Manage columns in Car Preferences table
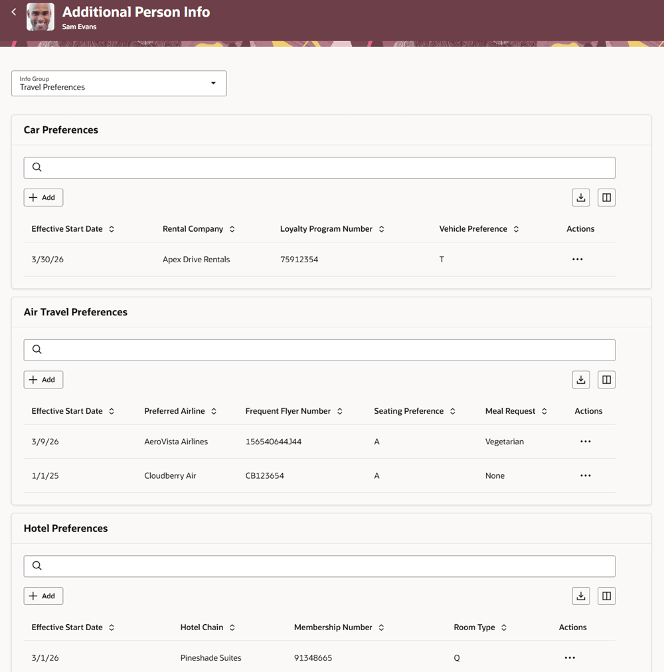The height and width of the screenshot is (672, 664). coord(606,198)
